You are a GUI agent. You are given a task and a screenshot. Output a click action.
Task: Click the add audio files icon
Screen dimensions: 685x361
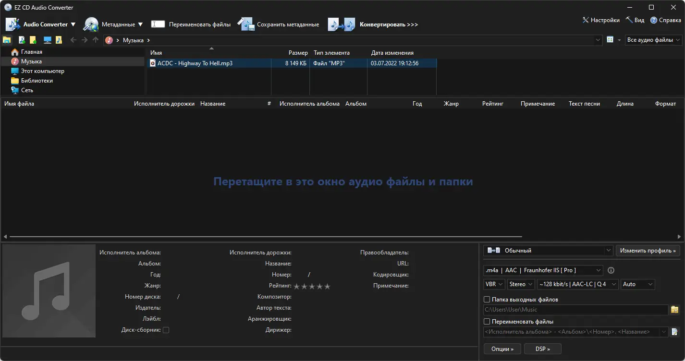[21, 40]
